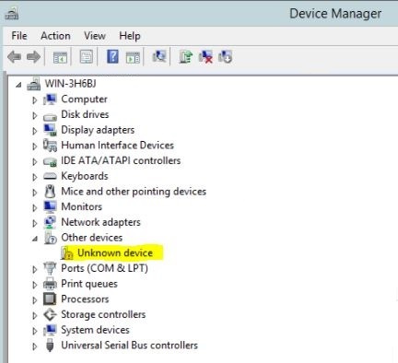The height and width of the screenshot is (363, 398).
Task: Select the Ports (COM & LPT) category
Action: (x=104, y=268)
